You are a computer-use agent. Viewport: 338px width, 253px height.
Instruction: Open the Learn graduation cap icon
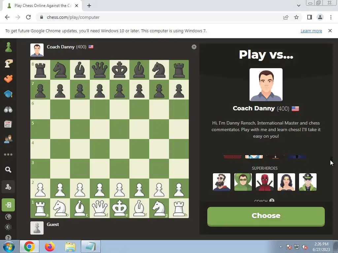tap(8, 94)
